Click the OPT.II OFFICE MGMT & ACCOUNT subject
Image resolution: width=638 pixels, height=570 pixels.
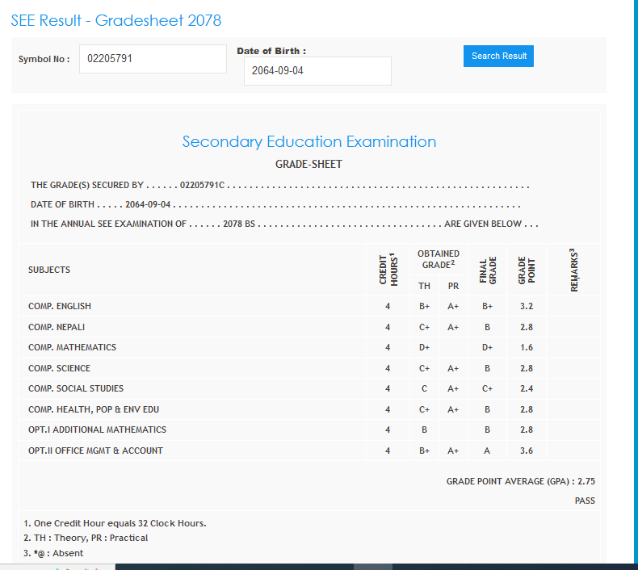click(95, 451)
